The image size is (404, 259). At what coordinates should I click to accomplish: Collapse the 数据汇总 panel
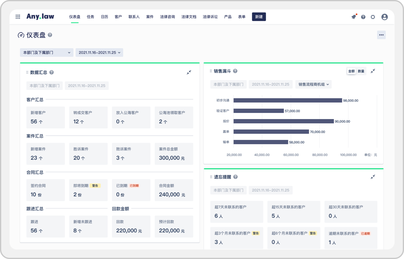pyautogui.click(x=189, y=72)
